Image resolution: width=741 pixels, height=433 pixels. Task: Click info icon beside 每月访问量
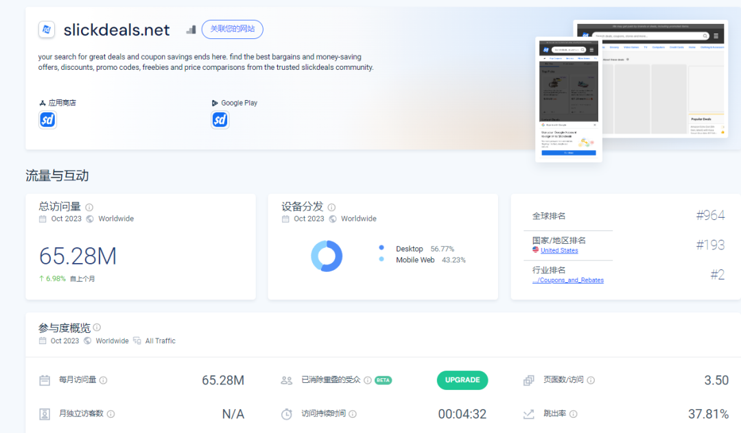(x=104, y=380)
